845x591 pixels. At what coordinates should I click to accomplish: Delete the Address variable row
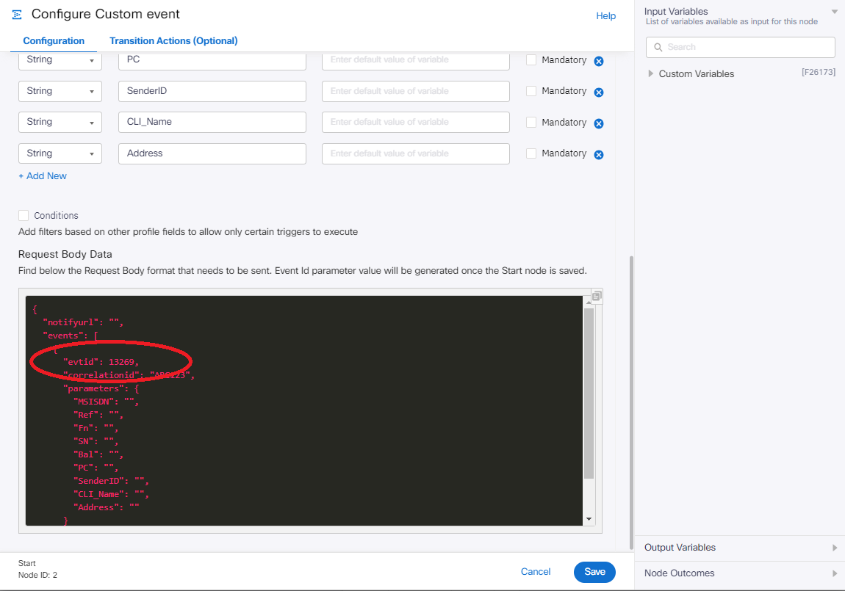[x=599, y=155]
